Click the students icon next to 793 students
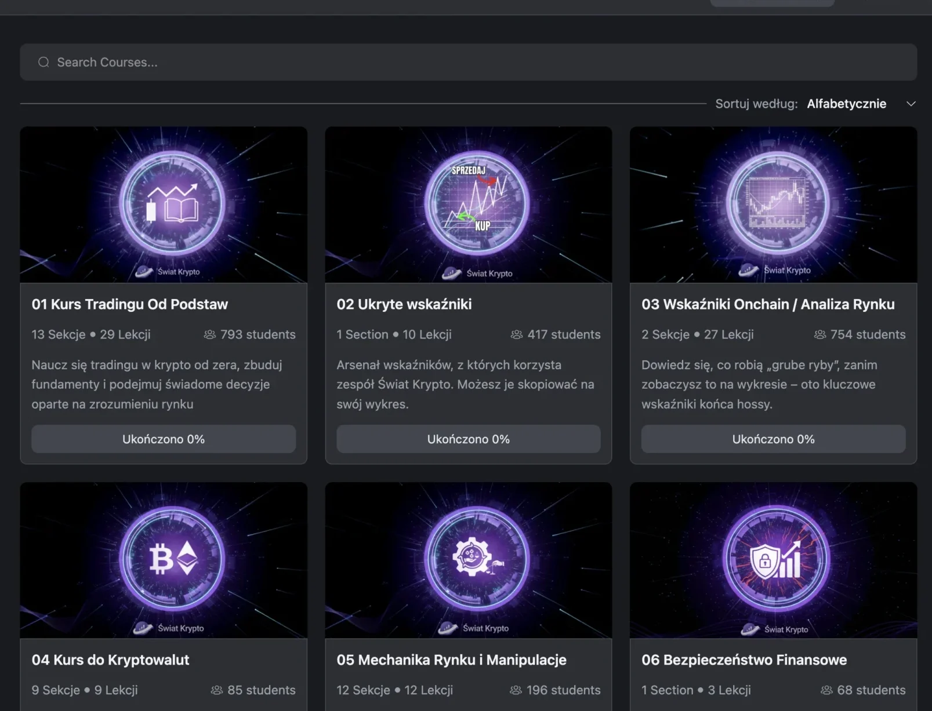Image resolution: width=932 pixels, height=711 pixels. point(210,334)
